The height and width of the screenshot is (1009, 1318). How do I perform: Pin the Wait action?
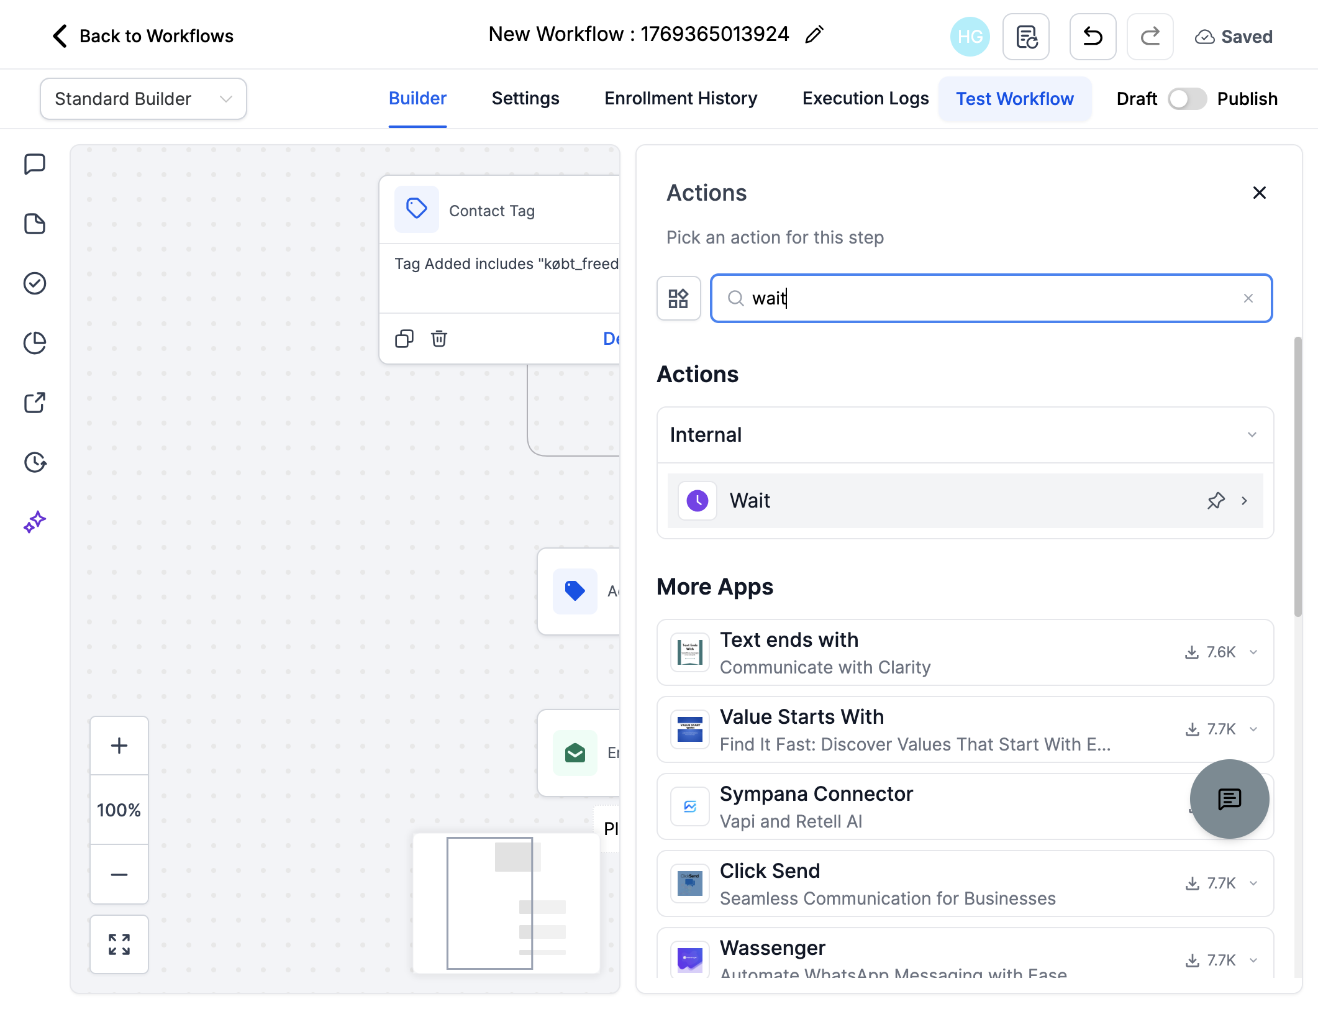1216,501
